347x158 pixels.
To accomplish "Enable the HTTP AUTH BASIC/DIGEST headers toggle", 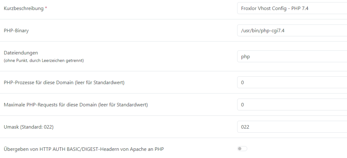I will point(242,149).
